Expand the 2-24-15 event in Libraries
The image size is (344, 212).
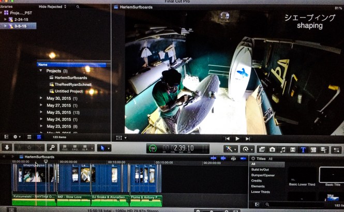tap(6, 19)
